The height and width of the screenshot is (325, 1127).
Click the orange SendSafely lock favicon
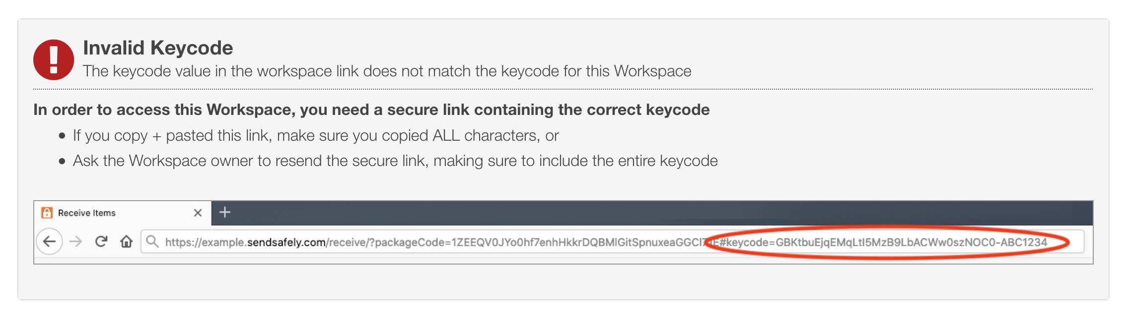(47, 212)
